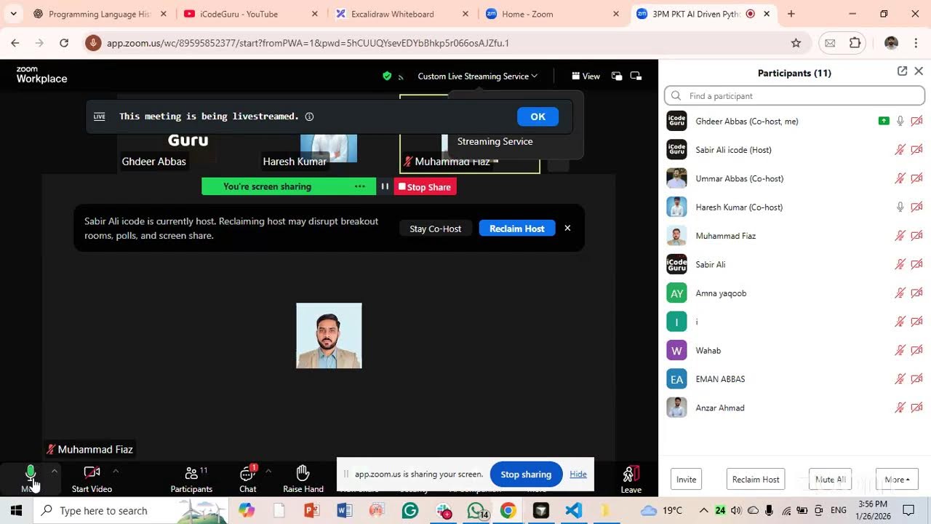Image resolution: width=931 pixels, height=524 pixels.
Task: Click Muhammad Fiaz muted mic icon
Action: point(900,236)
